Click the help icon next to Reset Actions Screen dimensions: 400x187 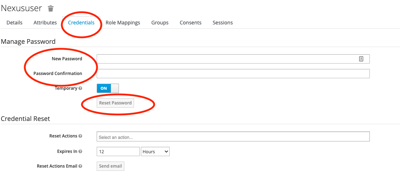point(80,136)
